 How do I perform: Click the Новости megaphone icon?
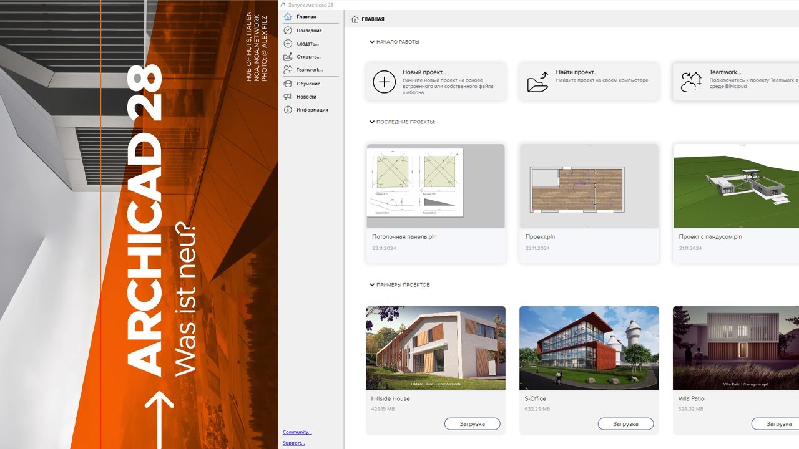pyautogui.click(x=288, y=97)
